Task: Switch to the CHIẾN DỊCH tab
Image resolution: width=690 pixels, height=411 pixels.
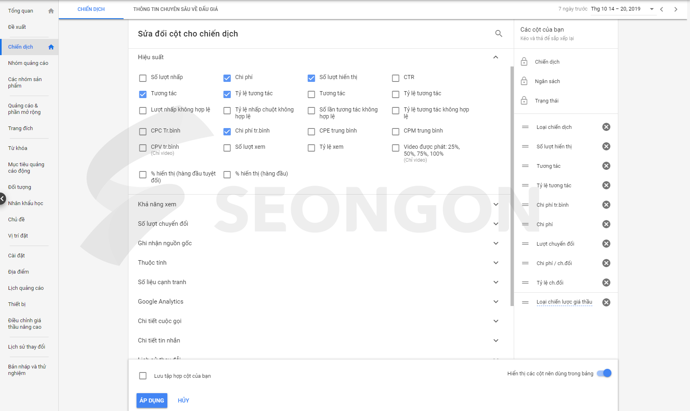Action: [x=91, y=9]
